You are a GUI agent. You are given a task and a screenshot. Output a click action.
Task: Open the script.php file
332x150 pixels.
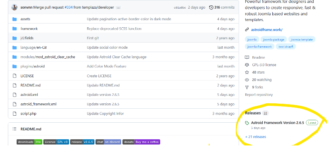click(28, 114)
